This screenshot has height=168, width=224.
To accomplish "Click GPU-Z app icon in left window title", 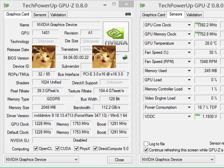I will 6,6.
